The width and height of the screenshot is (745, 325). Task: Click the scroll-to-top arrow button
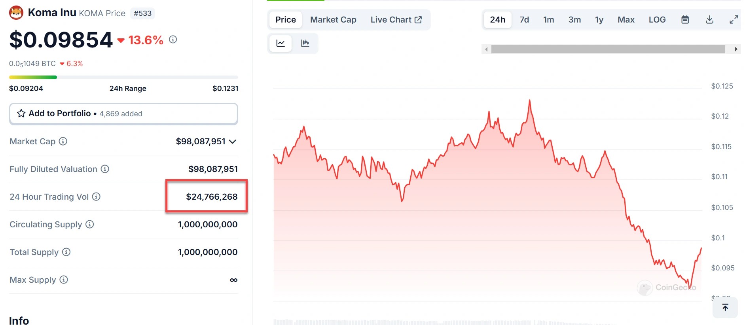725,307
